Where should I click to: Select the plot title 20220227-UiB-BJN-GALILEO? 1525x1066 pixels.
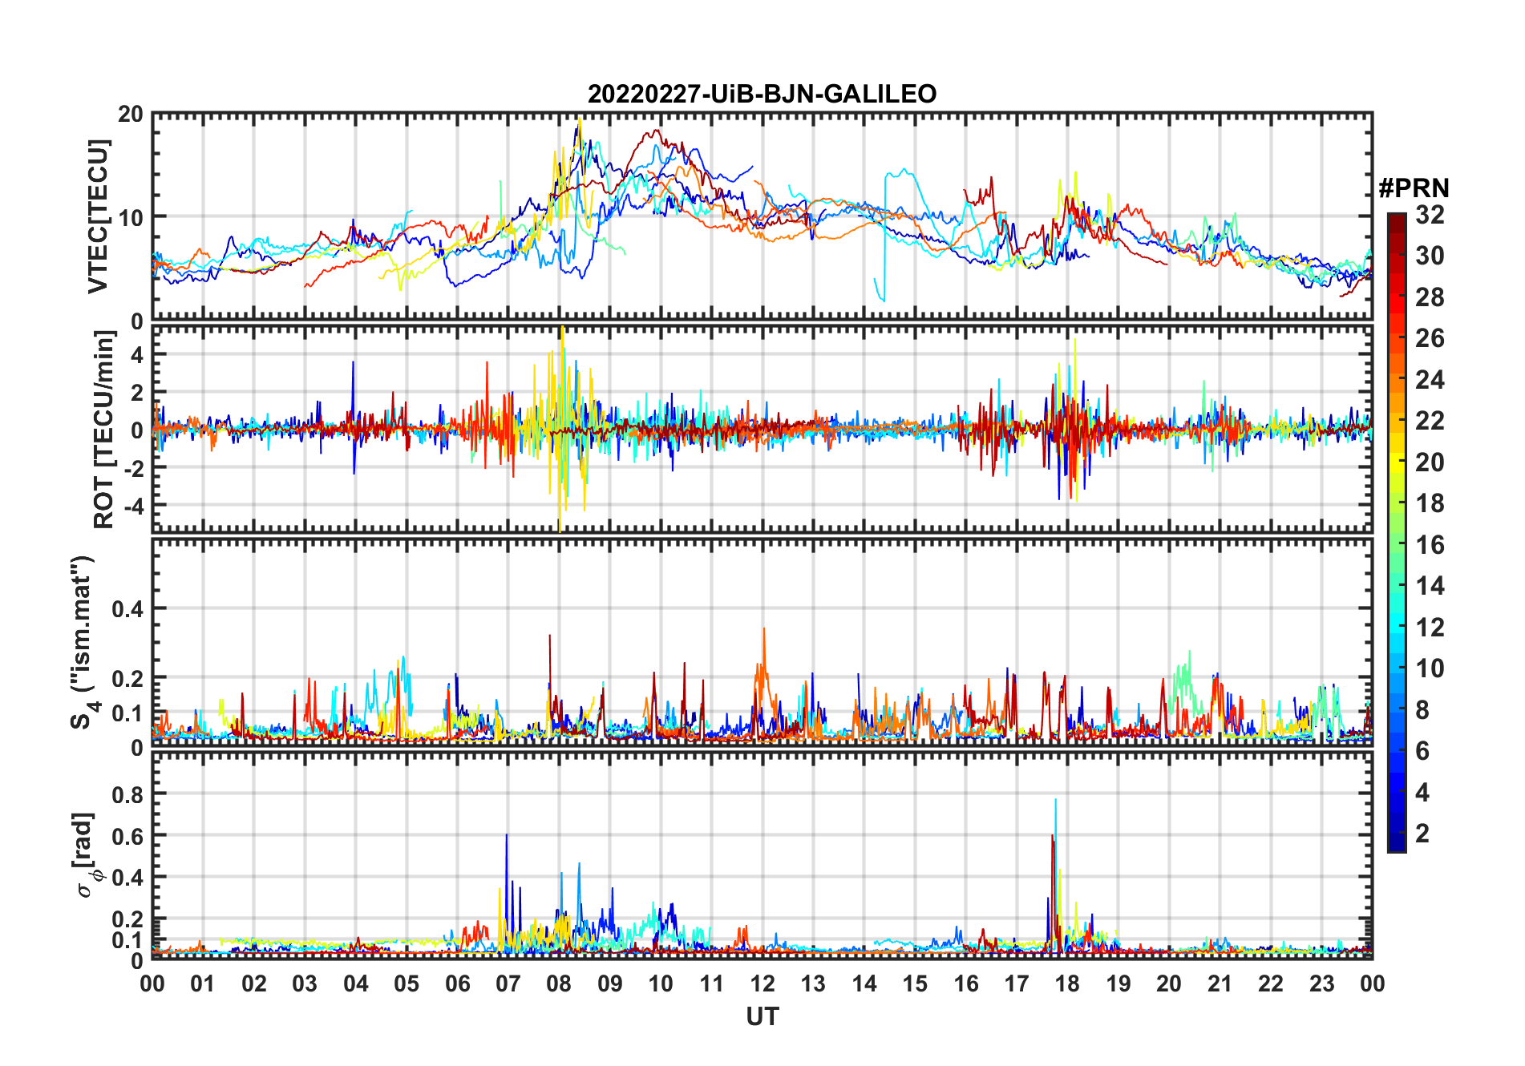coord(762,94)
